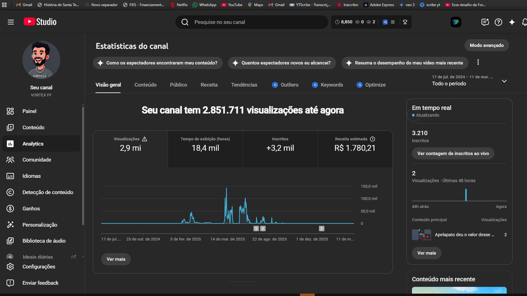The image size is (527, 296).
Task: Go to Conteúdo in the left sidebar
Action: (41, 127)
